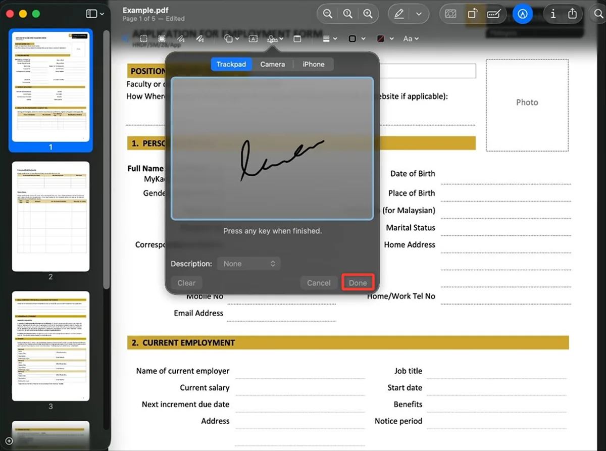Image resolution: width=606 pixels, height=451 pixels.
Task: Click the add page plus button
Action: click(x=9, y=441)
